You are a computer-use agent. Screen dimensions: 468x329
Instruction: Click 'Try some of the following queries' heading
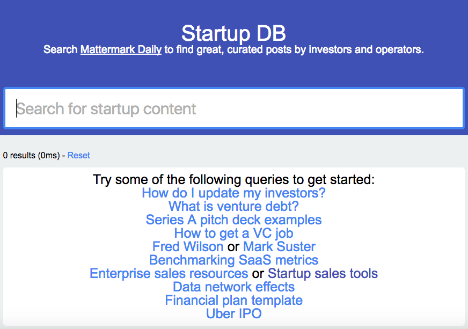[x=233, y=180]
